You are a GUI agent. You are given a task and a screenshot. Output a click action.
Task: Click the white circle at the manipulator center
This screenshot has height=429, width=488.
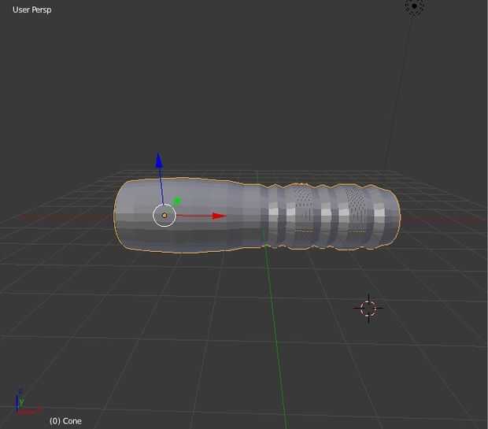(x=165, y=216)
